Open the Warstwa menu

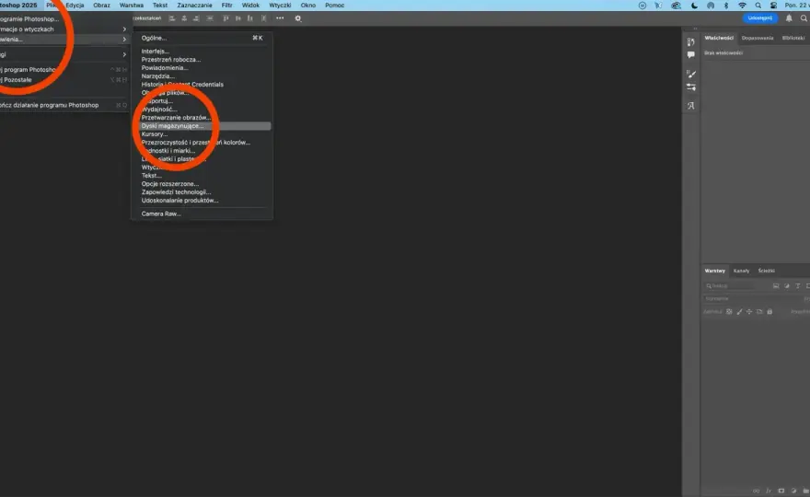click(132, 6)
